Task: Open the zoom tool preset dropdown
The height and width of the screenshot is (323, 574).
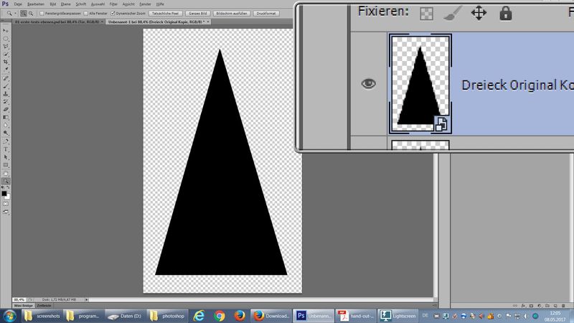Action: 9,13
